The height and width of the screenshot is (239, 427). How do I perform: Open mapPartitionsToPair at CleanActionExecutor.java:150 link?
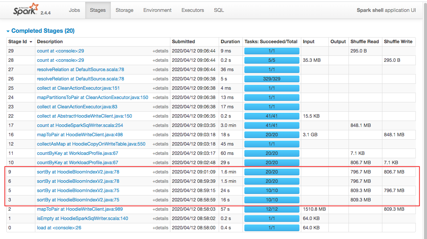[x=93, y=97]
